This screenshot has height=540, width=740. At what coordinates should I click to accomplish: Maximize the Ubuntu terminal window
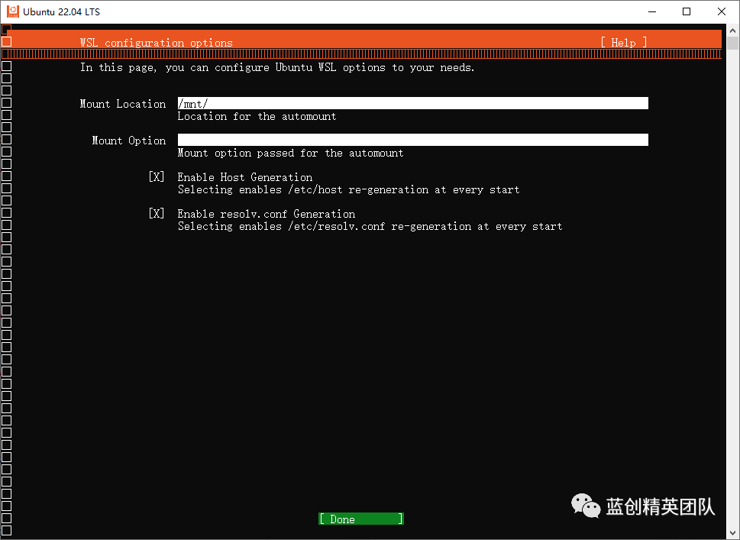(x=687, y=11)
